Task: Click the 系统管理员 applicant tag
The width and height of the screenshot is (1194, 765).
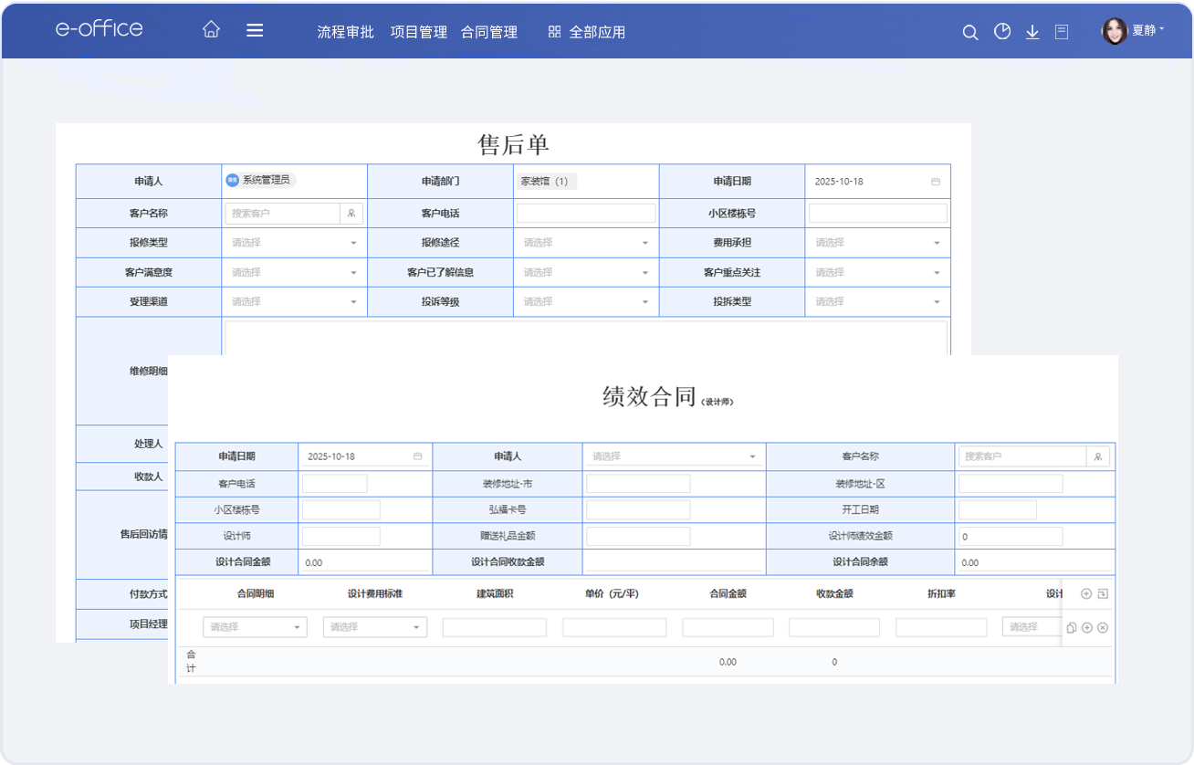Action: pos(260,180)
